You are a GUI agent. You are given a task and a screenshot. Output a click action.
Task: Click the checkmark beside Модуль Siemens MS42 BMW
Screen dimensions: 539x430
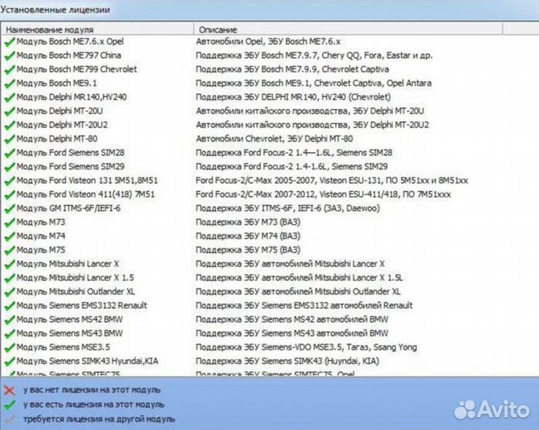click(x=10, y=320)
